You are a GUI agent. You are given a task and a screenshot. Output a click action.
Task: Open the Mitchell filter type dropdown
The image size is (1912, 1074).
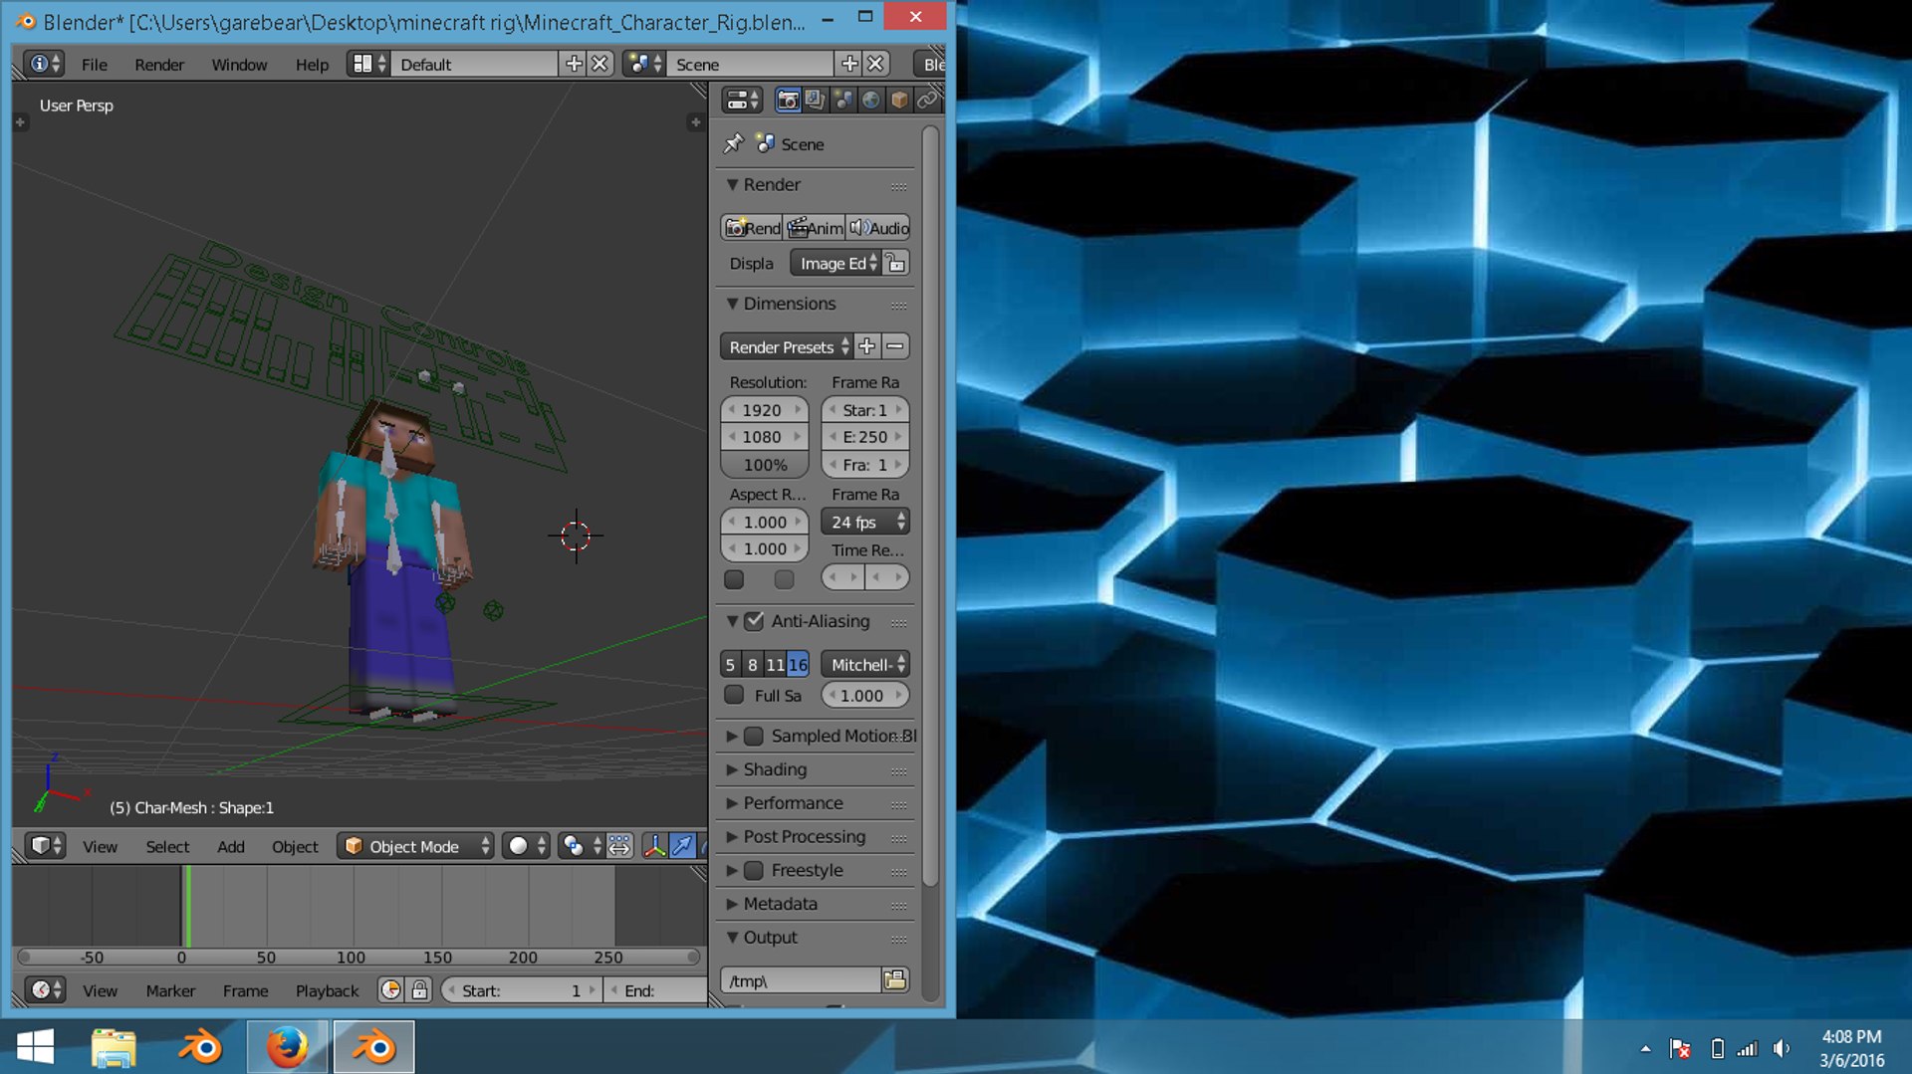(x=865, y=664)
